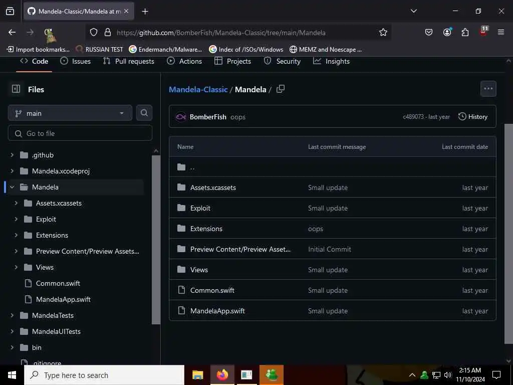Bookmark this page with the star icon
This screenshot has width=513, height=385.
point(383,33)
